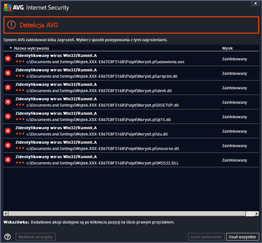Sort by the Nazwa wykrywania column arrow
The image size is (262, 243).
click(11, 48)
